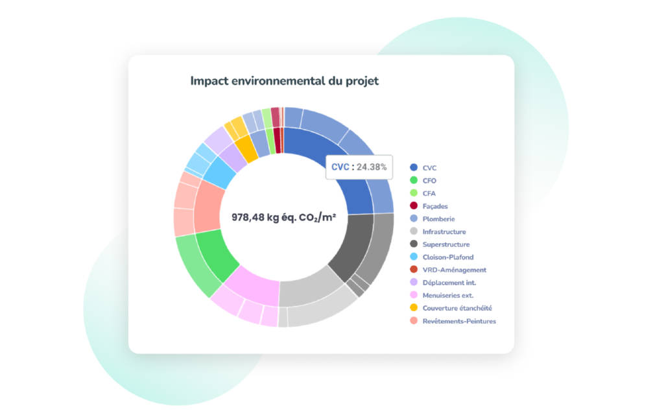Screen dimensions: 664x415
Task: Hide the Façades series via legend
Action: (x=429, y=206)
